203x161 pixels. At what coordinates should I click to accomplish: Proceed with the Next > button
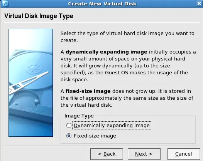[x=144, y=154]
